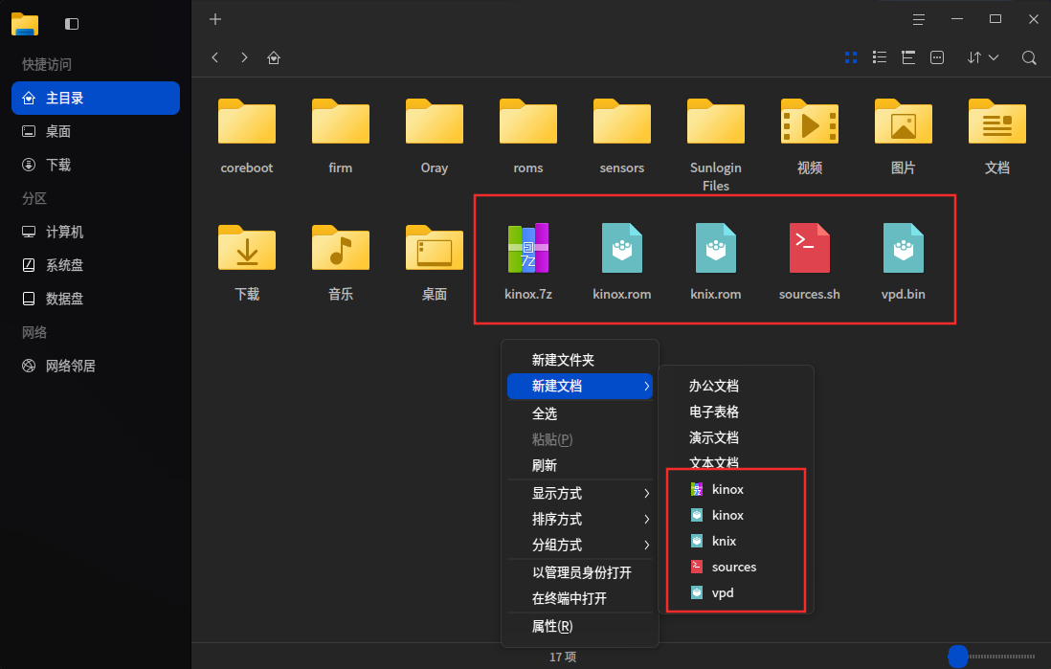Pick the vpd template in submenu
The height and width of the screenshot is (669, 1051).
click(736, 592)
